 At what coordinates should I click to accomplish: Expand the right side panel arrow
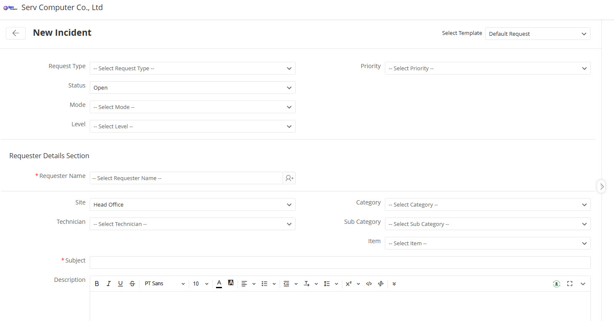(601, 186)
